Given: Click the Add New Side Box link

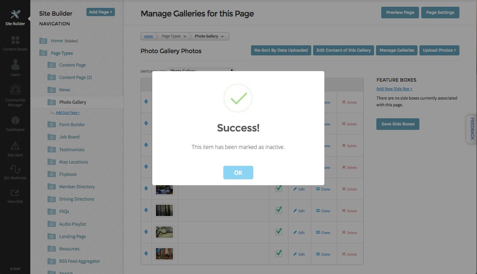Looking at the screenshot, I should point(394,89).
